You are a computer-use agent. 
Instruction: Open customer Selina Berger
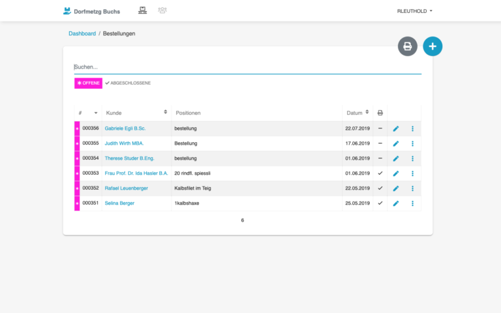(119, 203)
